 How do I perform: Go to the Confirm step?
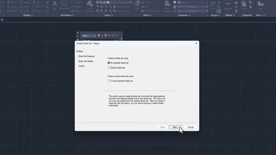pos(81,66)
